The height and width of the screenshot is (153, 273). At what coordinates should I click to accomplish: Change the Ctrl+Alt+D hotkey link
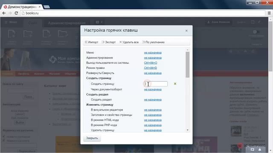(x=151, y=68)
